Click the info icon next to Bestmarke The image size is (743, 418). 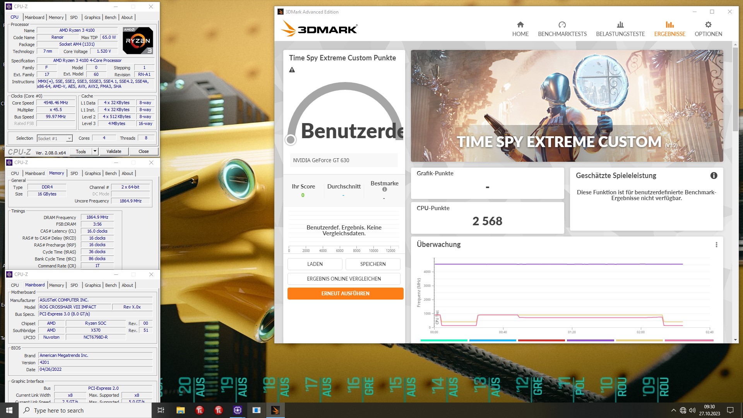385,189
